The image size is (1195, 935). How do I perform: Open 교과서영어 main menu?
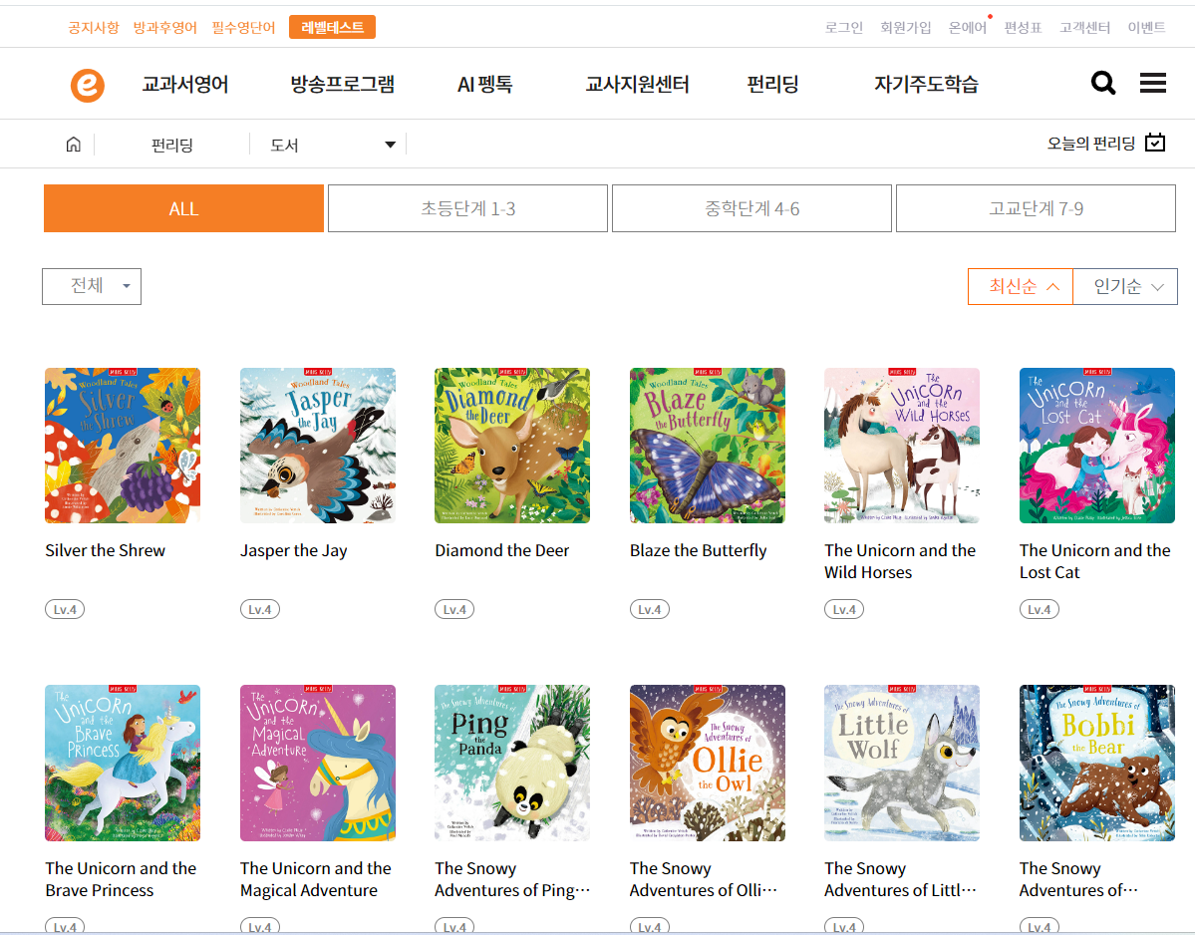(x=185, y=84)
